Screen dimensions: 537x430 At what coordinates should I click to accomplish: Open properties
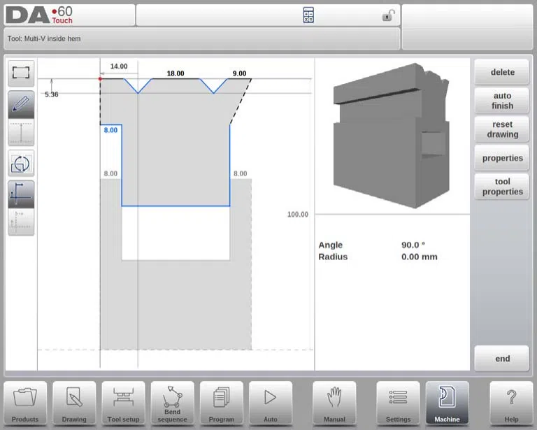(x=502, y=158)
